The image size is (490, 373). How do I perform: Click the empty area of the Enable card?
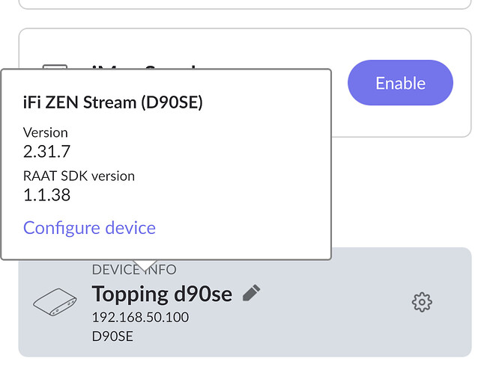[x=400, y=122]
